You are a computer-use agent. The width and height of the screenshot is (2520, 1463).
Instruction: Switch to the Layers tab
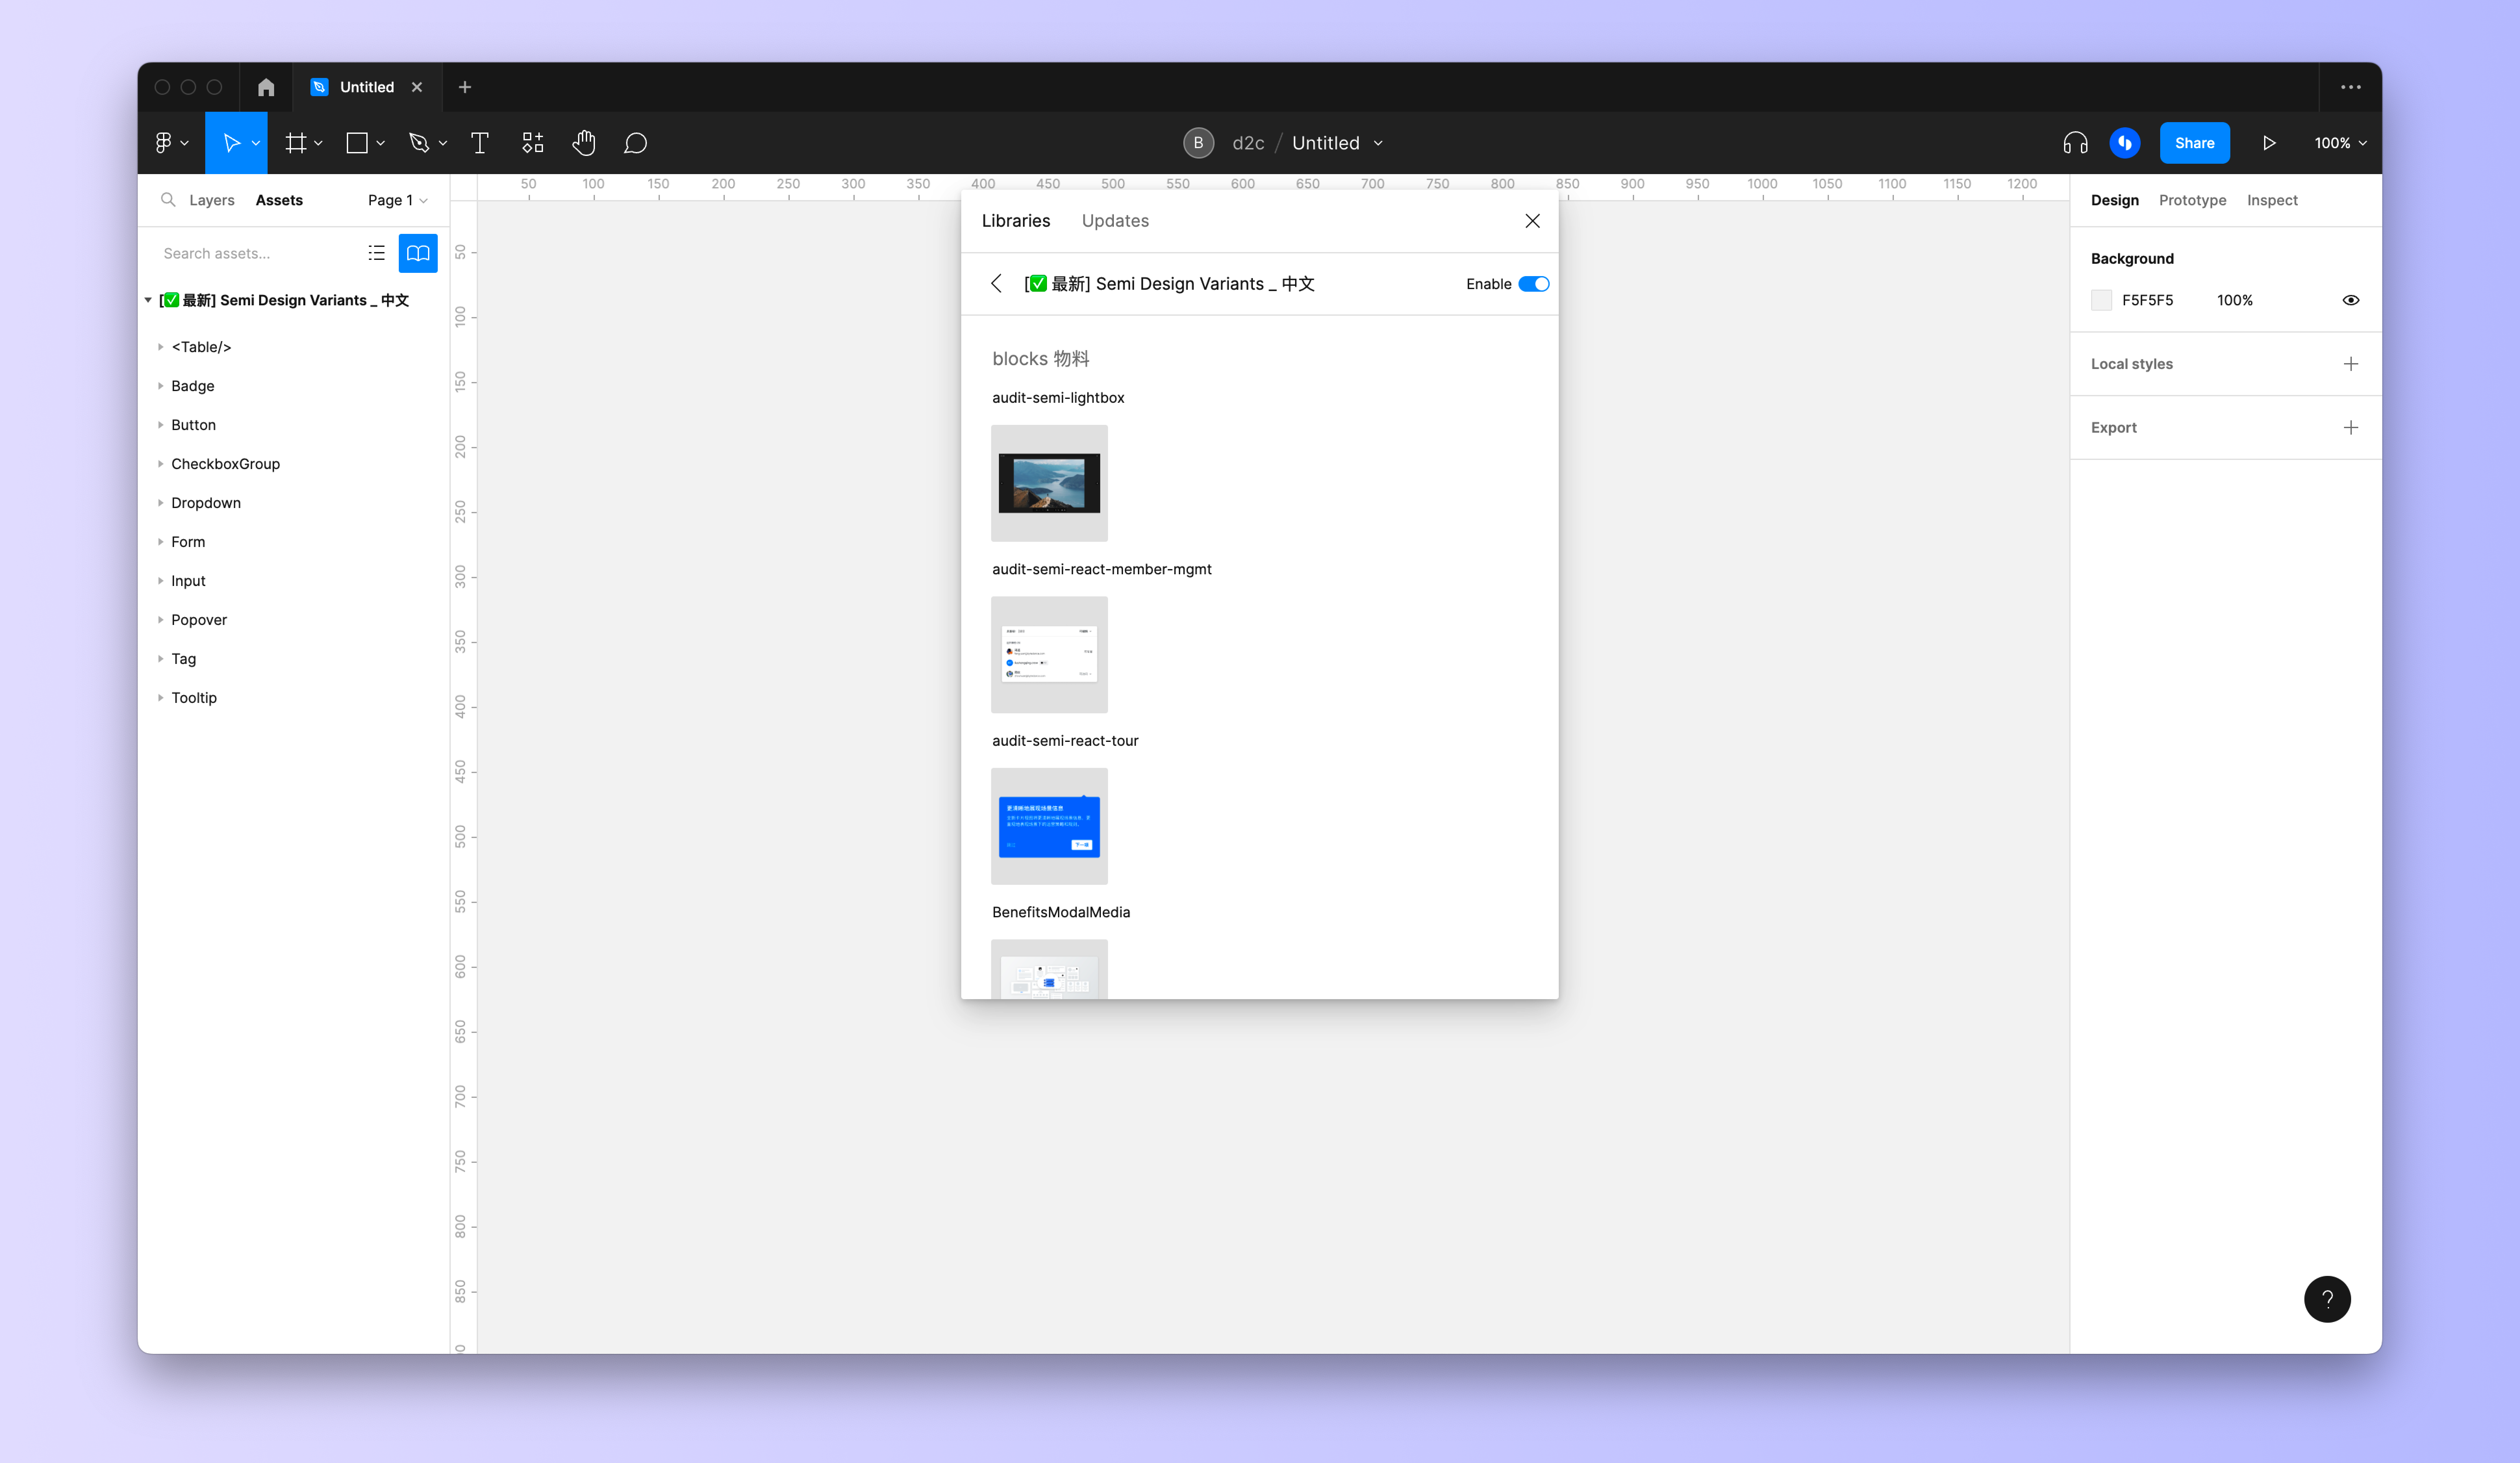212,200
